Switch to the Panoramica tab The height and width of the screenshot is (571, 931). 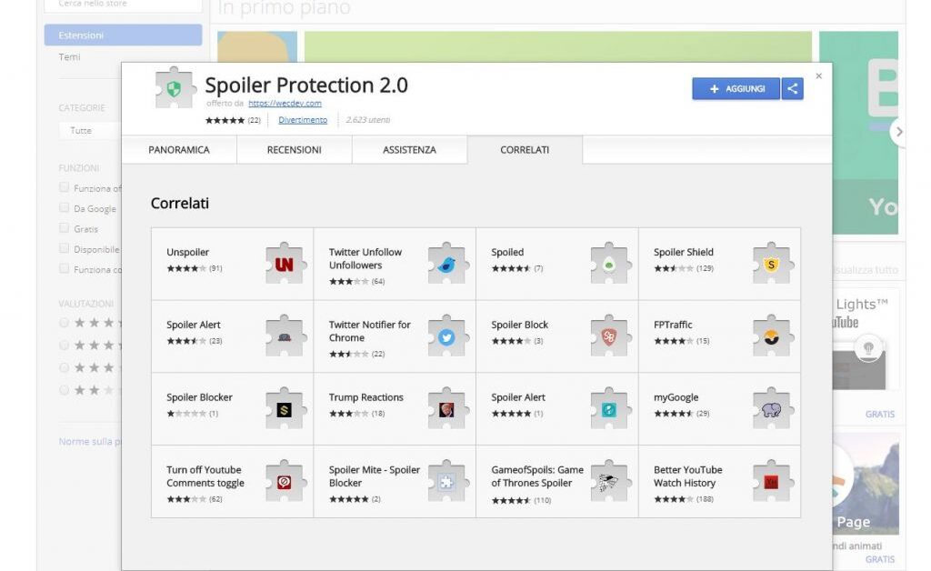(x=179, y=150)
